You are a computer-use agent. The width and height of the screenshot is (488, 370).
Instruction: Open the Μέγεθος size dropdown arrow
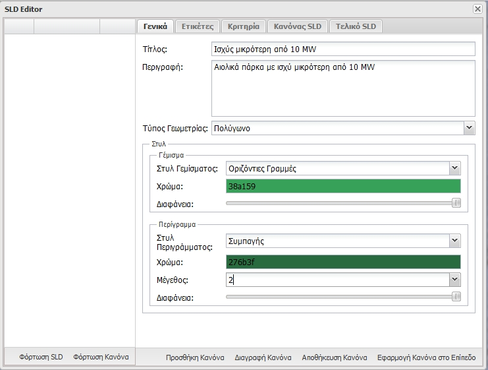pyautogui.click(x=454, y=280)
